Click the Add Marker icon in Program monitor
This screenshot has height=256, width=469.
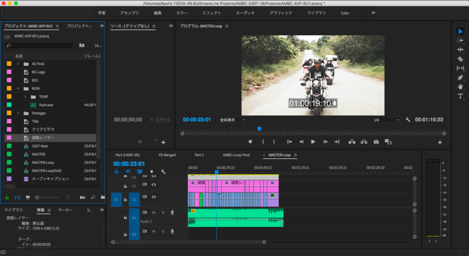pyautogui.click(x=250, y=142)
